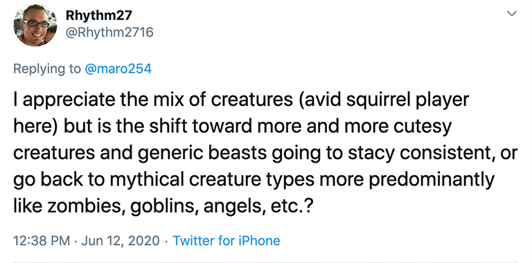Click the line 'creatures and generic beasts going'
Image resolution: width=532 pixels, height=263 pixels.
pos(265,154)
